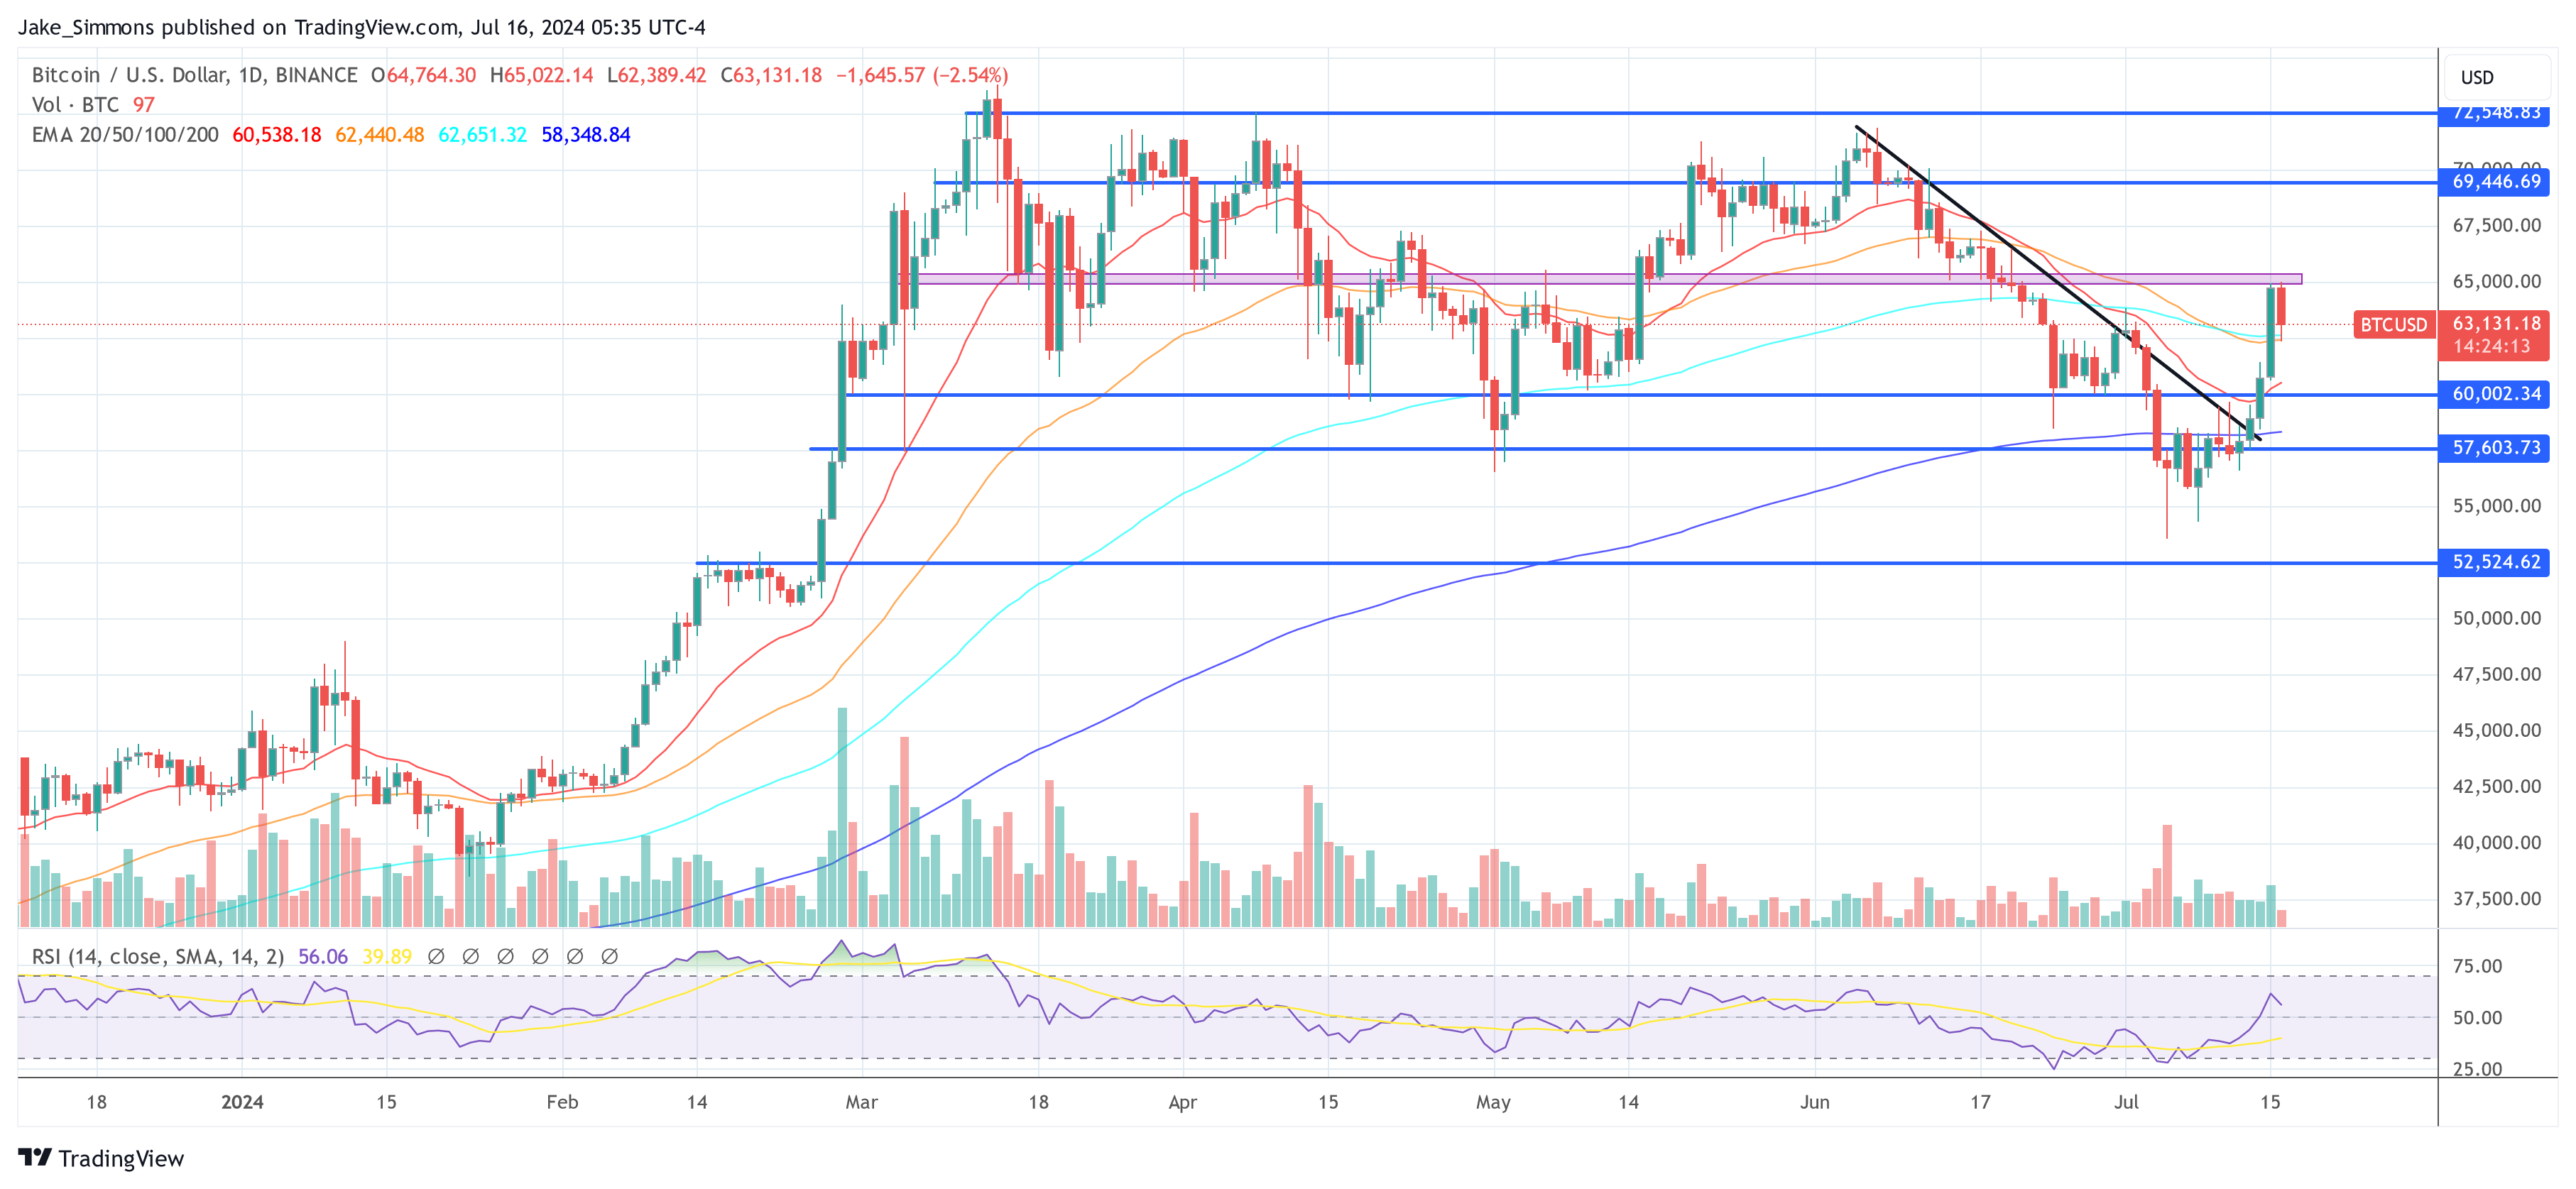Select the 69,446.69 price level label
The height and width of the screenshot is (1189, 2576).
point(2496,181)
